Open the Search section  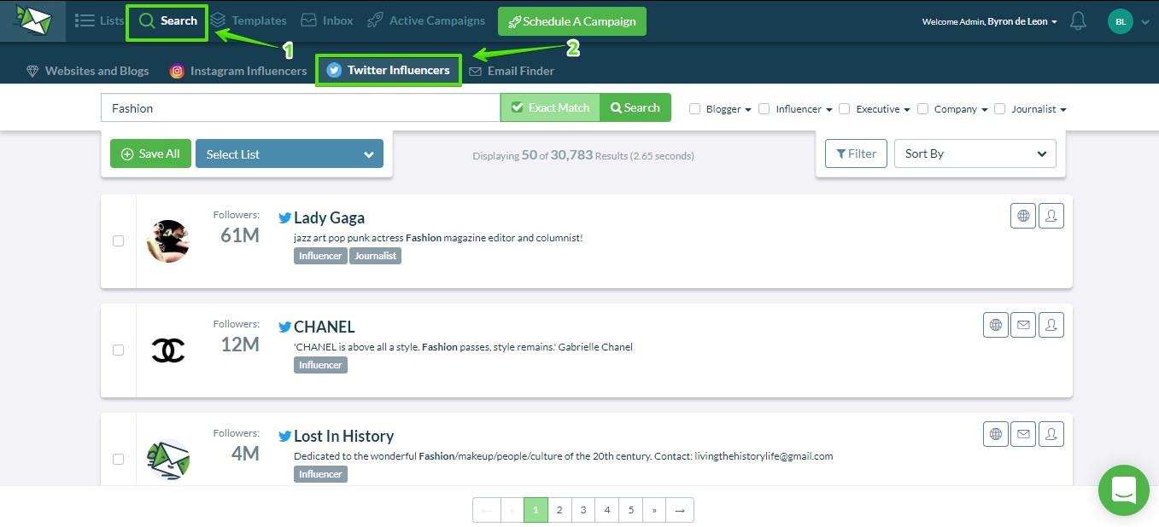[x=167, y=20]
